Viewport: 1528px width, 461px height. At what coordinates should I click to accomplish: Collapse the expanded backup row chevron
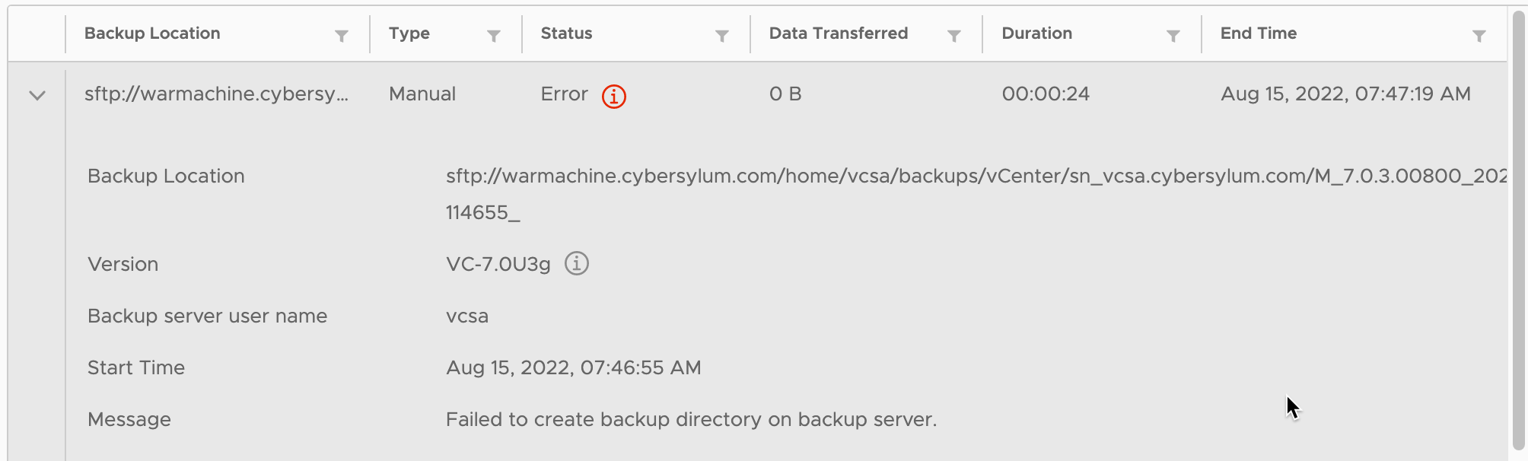point(37,95)
